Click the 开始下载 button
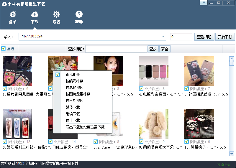The height and width of the screenshot is (168, 236). [225, 37]
